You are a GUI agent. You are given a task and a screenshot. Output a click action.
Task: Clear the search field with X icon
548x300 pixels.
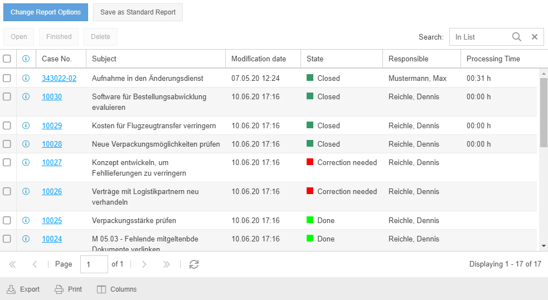pos(534,37)
